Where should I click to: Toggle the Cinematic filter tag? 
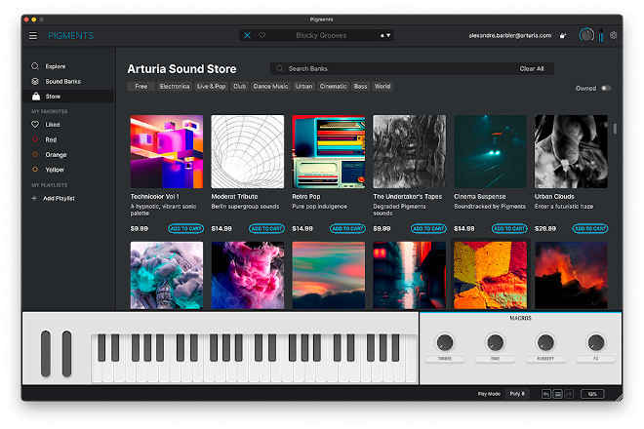click(x=333, y=86)
